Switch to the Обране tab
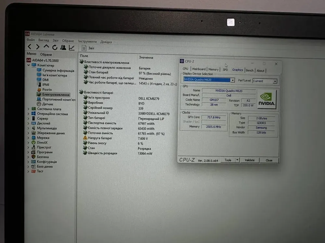 46,54
